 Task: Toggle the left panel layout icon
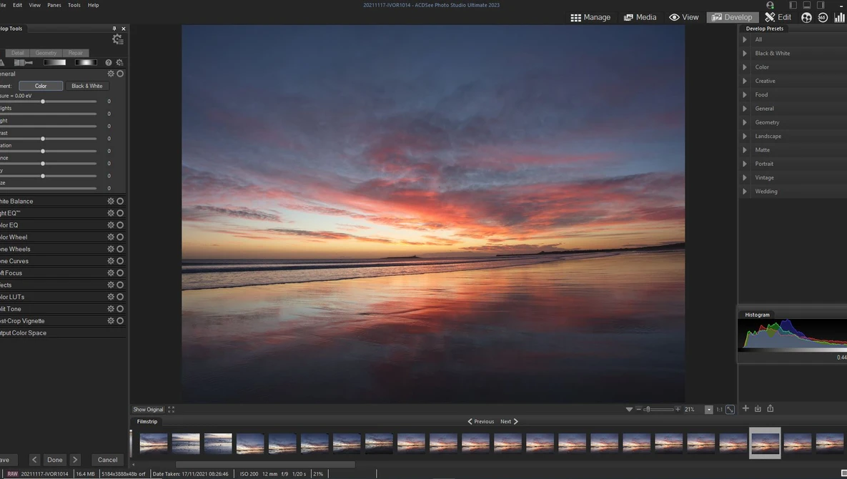(x=793, y=5)
